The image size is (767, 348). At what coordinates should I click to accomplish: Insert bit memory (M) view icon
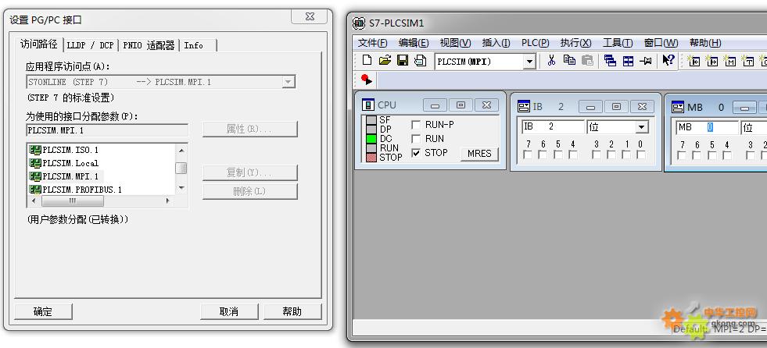[729, 61]
